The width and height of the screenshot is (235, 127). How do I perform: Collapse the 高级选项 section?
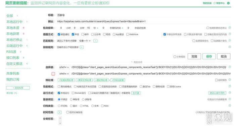(137, 62)
